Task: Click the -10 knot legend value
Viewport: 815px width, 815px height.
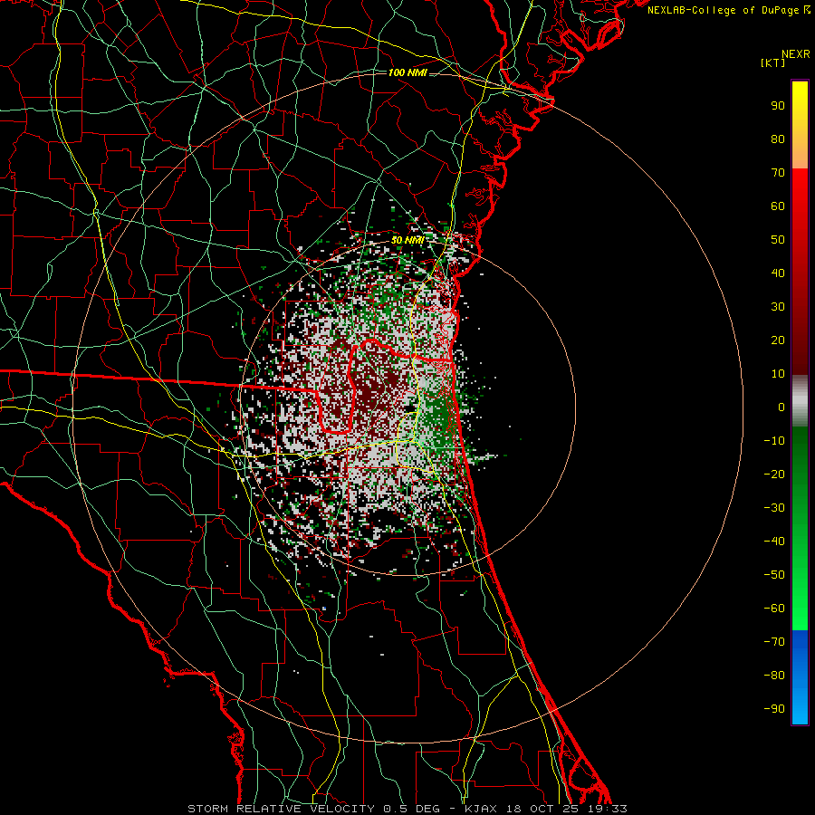Action: coord(774,441)
